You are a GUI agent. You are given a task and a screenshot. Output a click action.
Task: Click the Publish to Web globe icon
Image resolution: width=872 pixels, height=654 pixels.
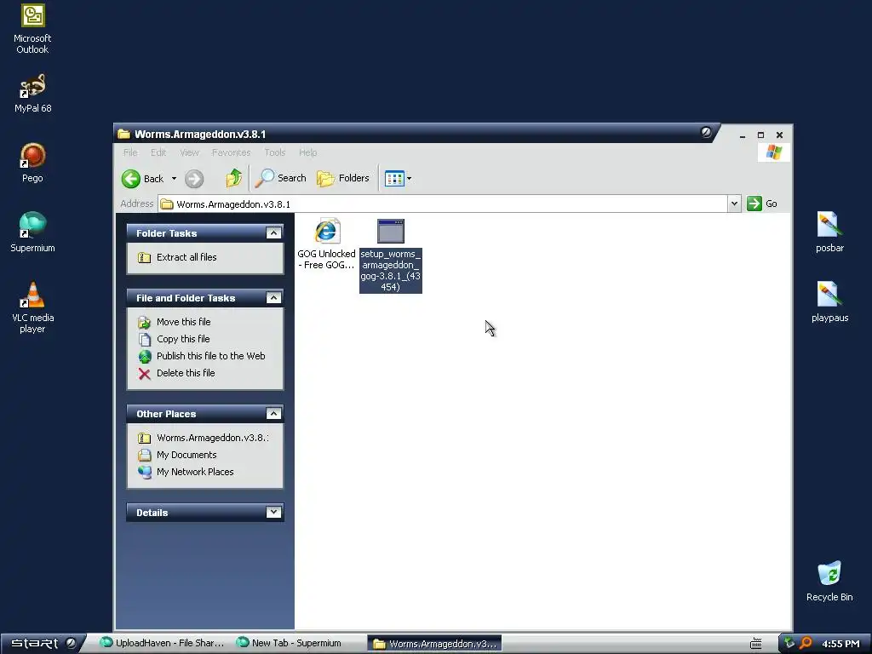point(145,357)
